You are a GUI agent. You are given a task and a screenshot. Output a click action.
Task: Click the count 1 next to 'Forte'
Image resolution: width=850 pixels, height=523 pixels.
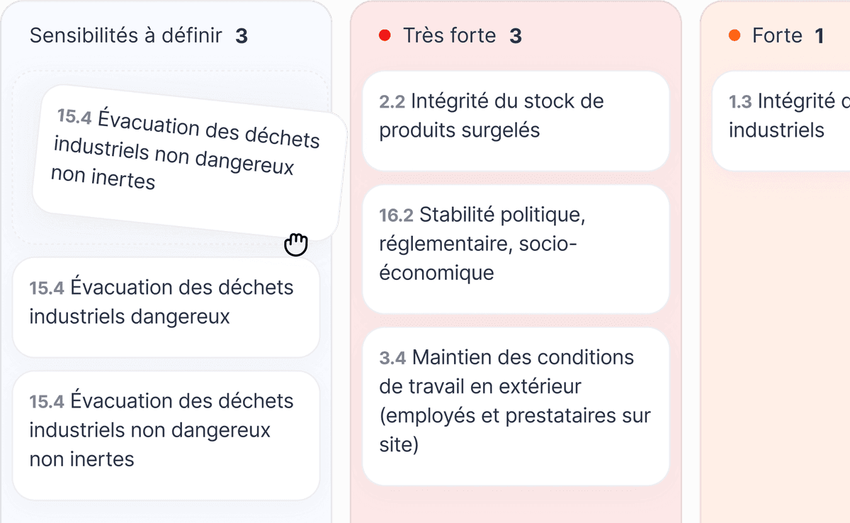(820, 36)
